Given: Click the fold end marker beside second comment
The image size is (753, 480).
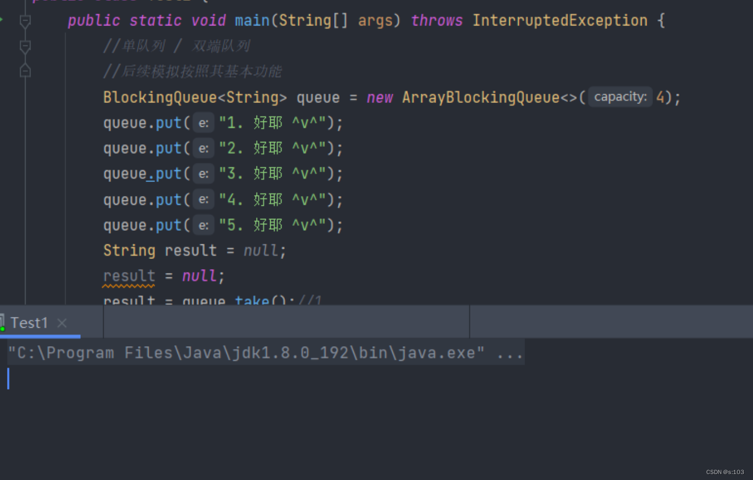Looking at the screenshot, I should click(x=25, y=71).
